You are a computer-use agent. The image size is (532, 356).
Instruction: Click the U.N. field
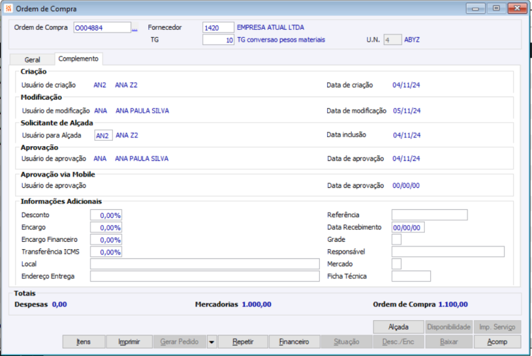(x=392, y=40)
